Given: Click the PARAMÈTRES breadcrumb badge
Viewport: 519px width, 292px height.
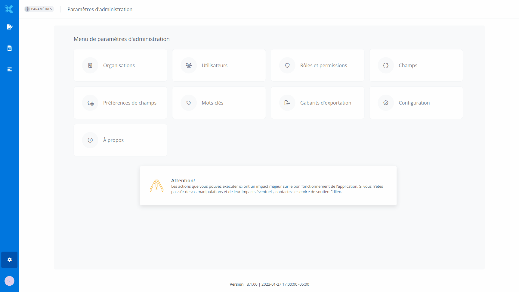Looking at the screenshot, I should click(39, 9).
